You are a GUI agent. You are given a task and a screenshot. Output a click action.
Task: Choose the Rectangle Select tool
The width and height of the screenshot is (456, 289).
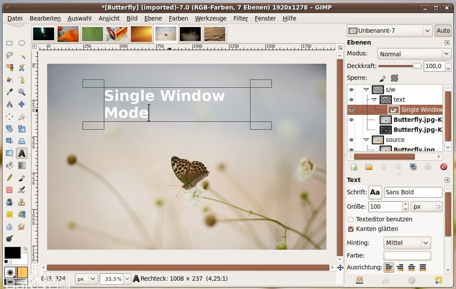point(9,43)
